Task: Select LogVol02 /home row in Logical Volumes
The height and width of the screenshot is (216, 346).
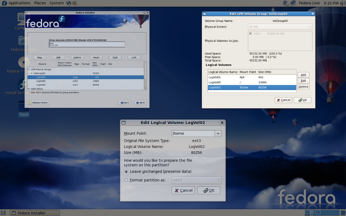Action: (252, 87)
